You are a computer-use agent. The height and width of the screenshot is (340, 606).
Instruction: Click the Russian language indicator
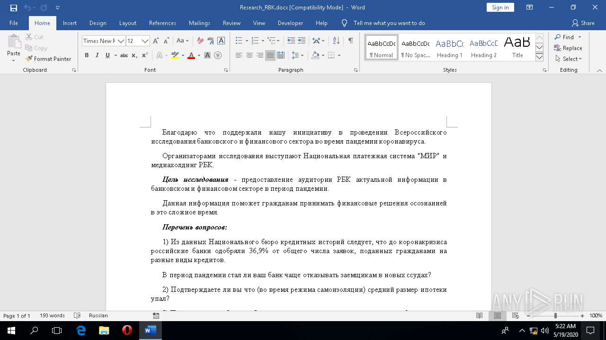98,315
